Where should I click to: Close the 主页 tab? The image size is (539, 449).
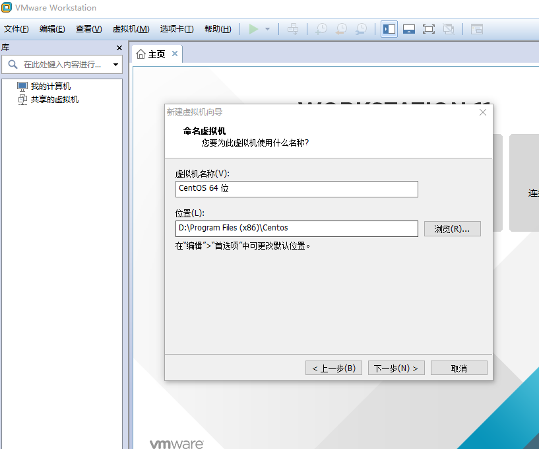point(175,53)
